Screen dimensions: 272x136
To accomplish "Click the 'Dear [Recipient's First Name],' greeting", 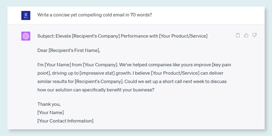I will click(x=69, y=51).
